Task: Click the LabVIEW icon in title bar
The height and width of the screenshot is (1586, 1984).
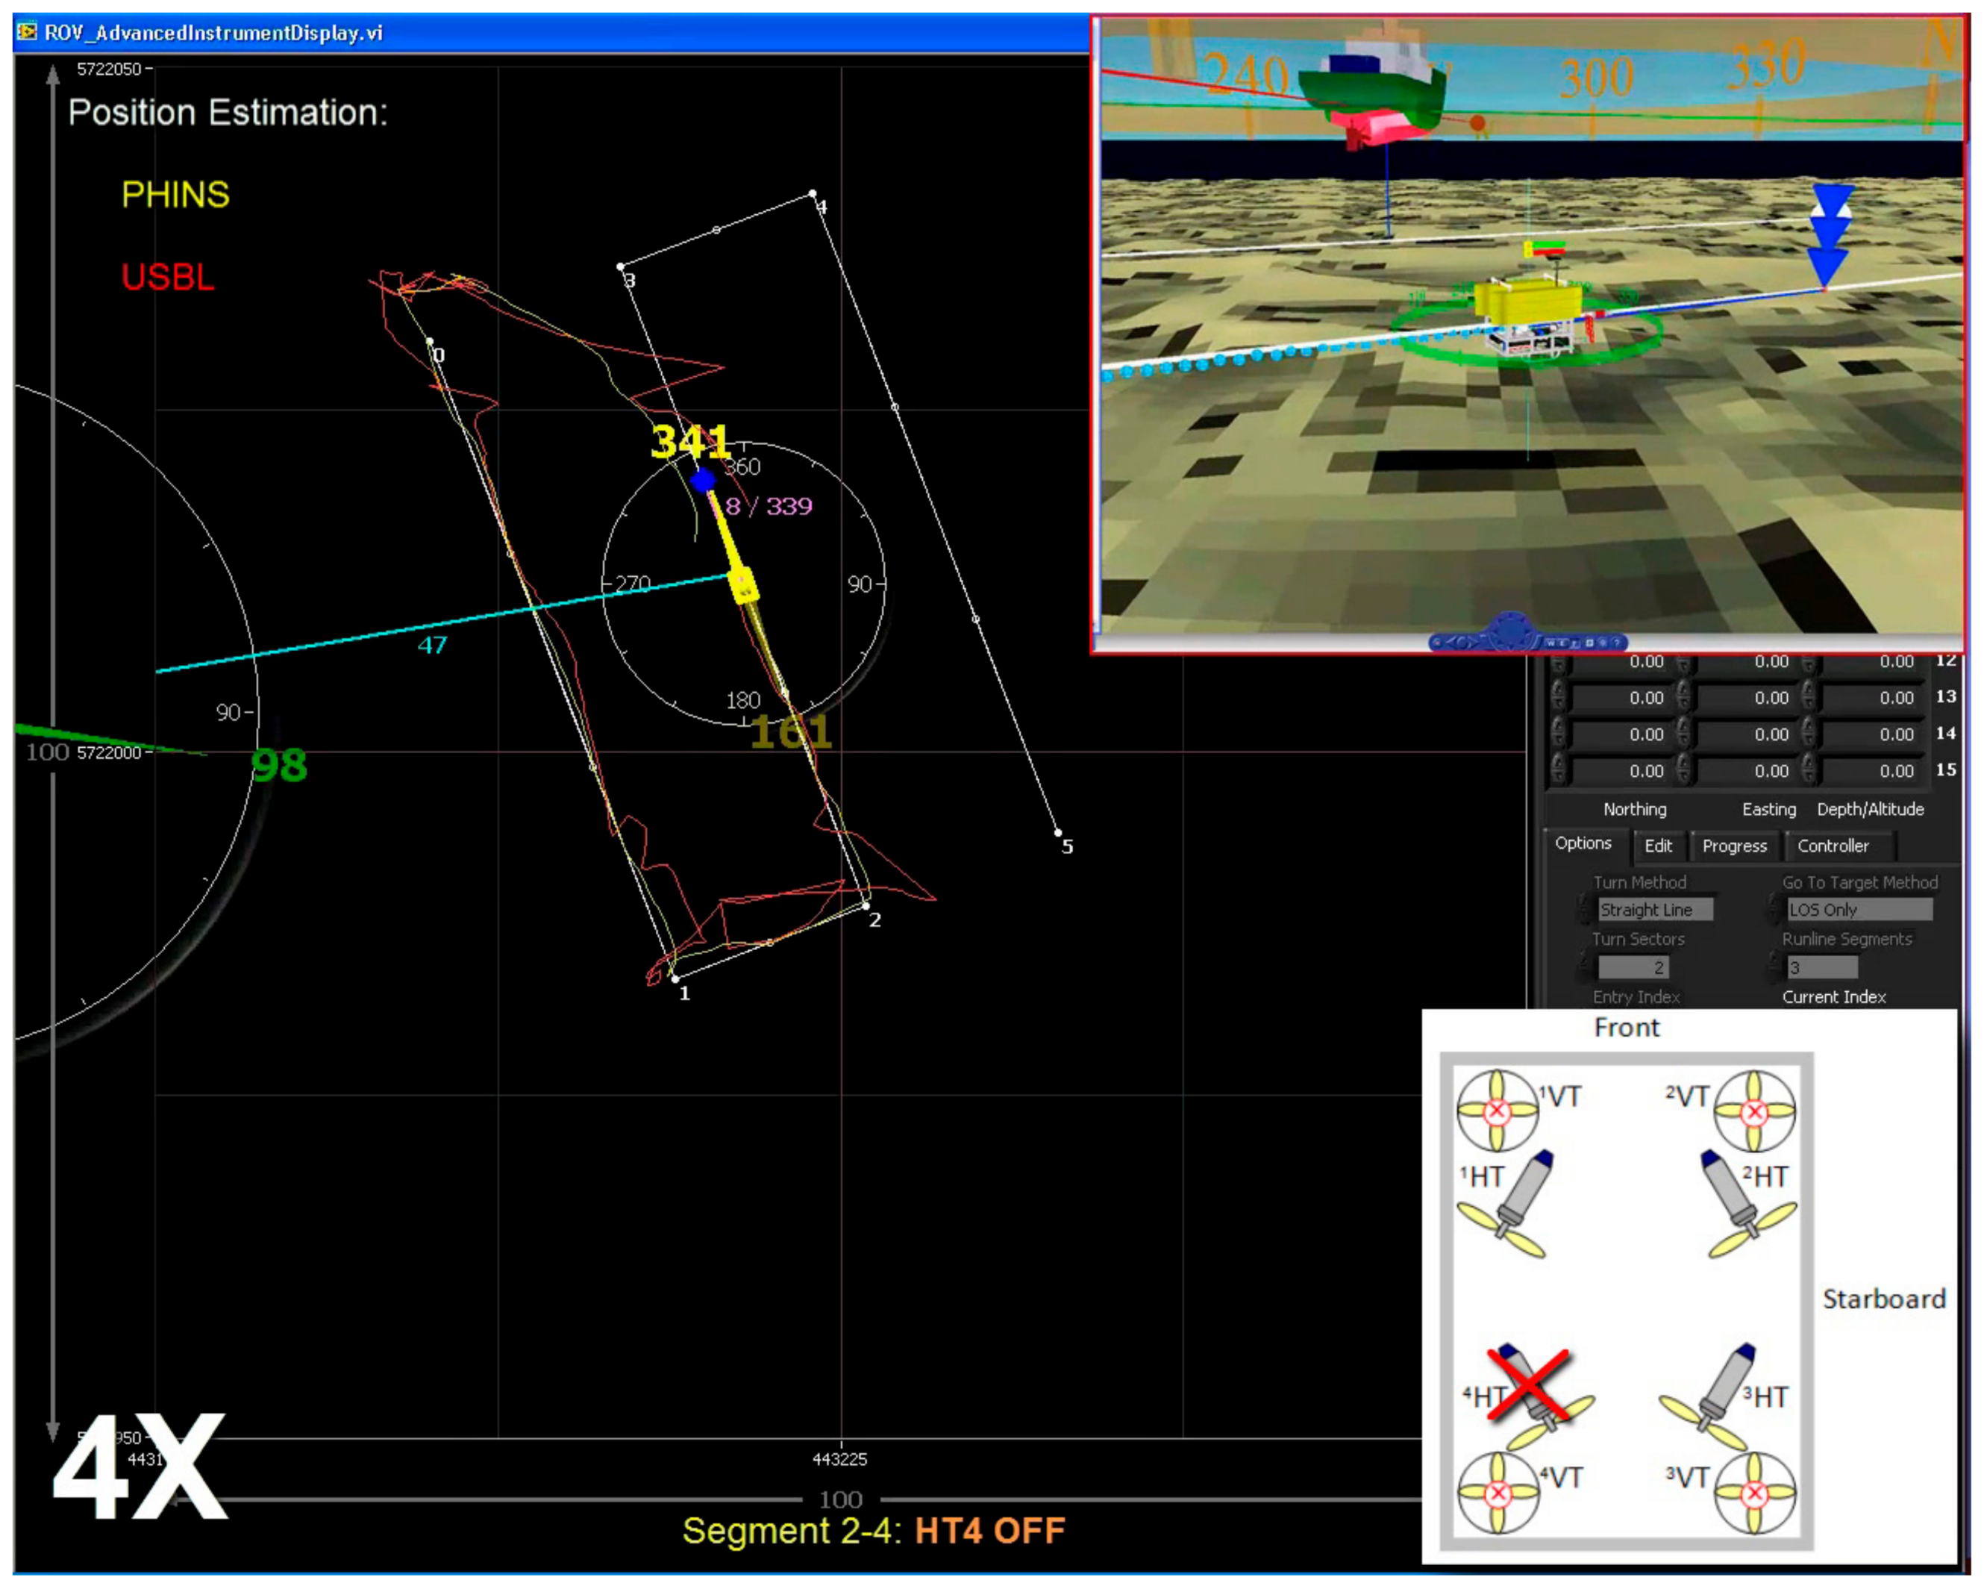Action: click(27, 32)
